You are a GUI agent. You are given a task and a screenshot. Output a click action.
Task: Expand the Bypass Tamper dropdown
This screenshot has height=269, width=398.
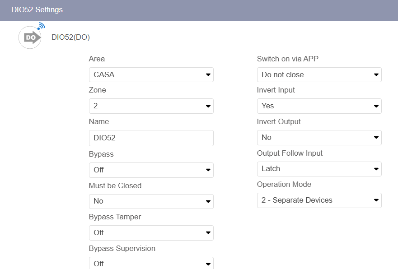click(151, 233)
